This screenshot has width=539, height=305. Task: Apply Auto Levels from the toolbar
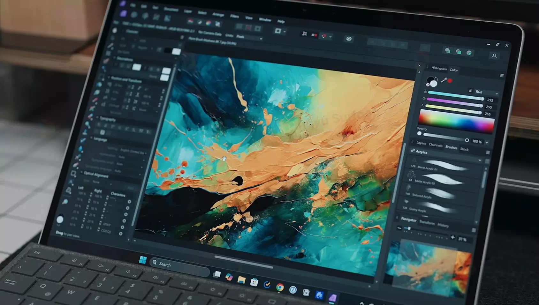[x=190, y=21]
